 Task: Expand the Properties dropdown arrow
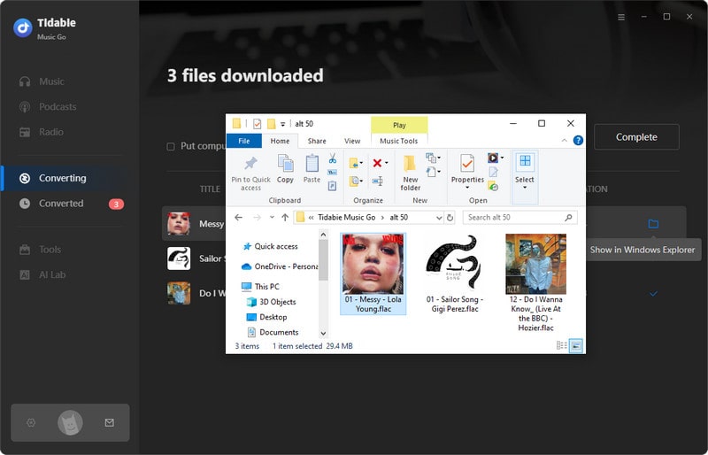(467, 187)
